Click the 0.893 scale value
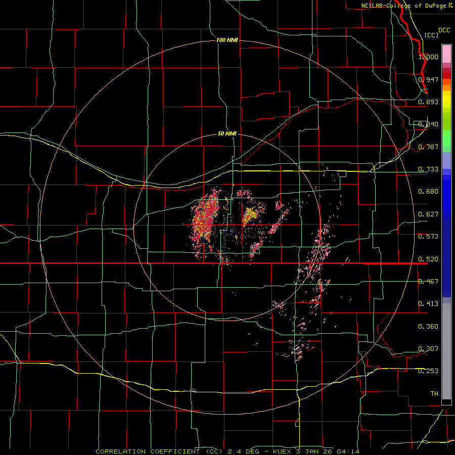455x455 pixels. (x=428, y=102)
